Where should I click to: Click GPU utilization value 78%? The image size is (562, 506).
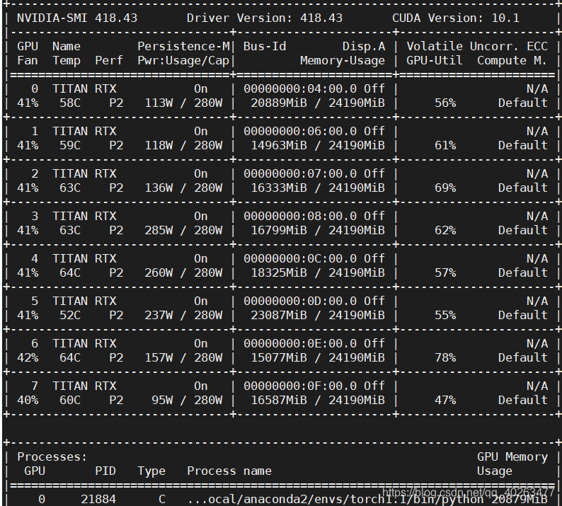pos(445,357)
